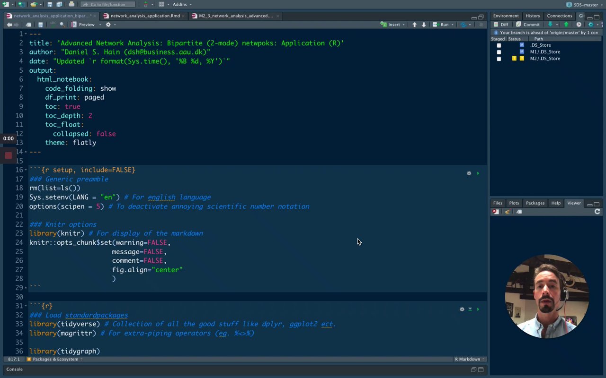Viewport: 606px width, 378px height.
Task: Click the find/replace magnifier icon in editor toolbar
Action: [x=62, y=25]
